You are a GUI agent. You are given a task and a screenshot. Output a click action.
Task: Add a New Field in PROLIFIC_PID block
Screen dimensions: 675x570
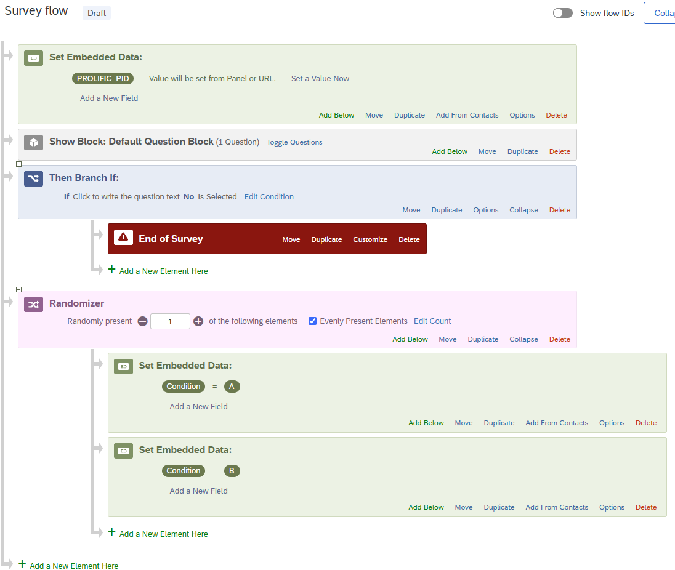point(109,98)
